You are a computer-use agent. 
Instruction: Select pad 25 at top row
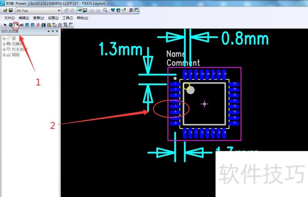click(224, 74)
